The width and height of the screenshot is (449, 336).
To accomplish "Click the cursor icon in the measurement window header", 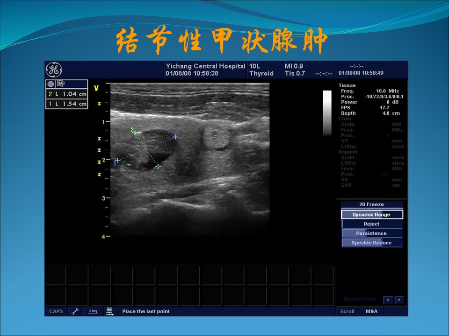I will (x=61, y=84).
